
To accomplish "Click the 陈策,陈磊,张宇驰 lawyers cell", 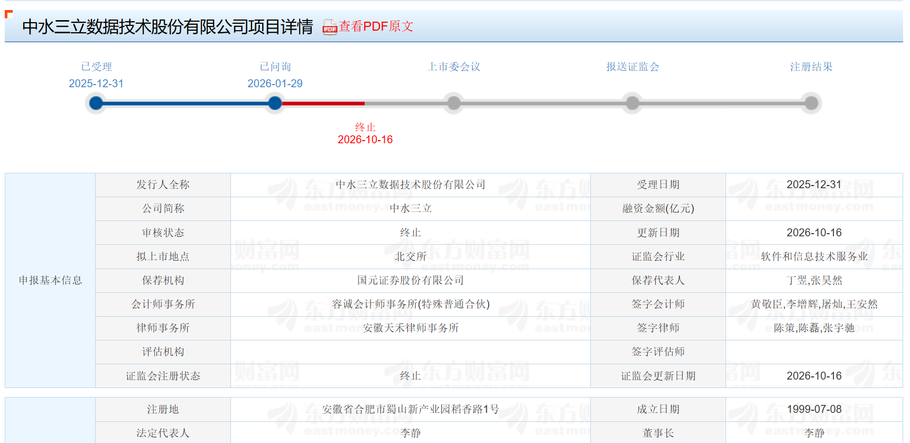I will [814, 328].
